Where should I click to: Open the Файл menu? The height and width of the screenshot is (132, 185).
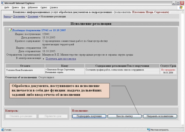(7, 7)
